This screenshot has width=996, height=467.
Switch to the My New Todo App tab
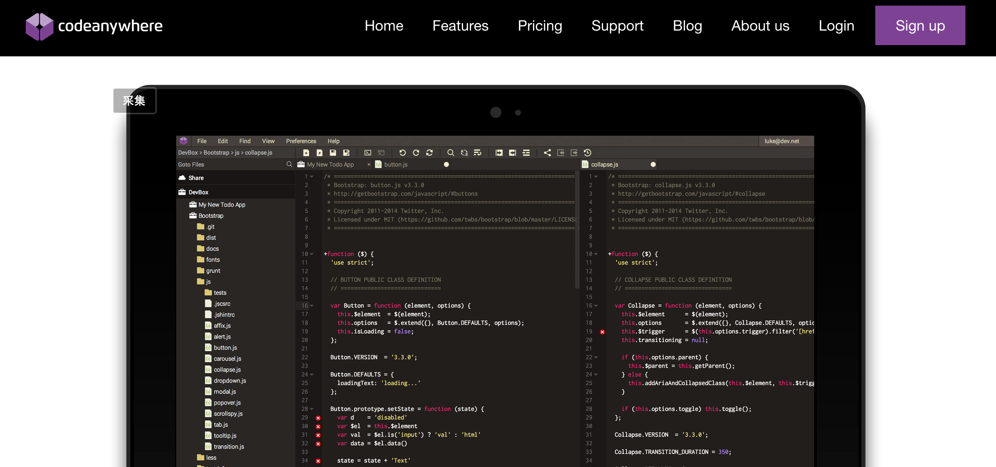330,164
